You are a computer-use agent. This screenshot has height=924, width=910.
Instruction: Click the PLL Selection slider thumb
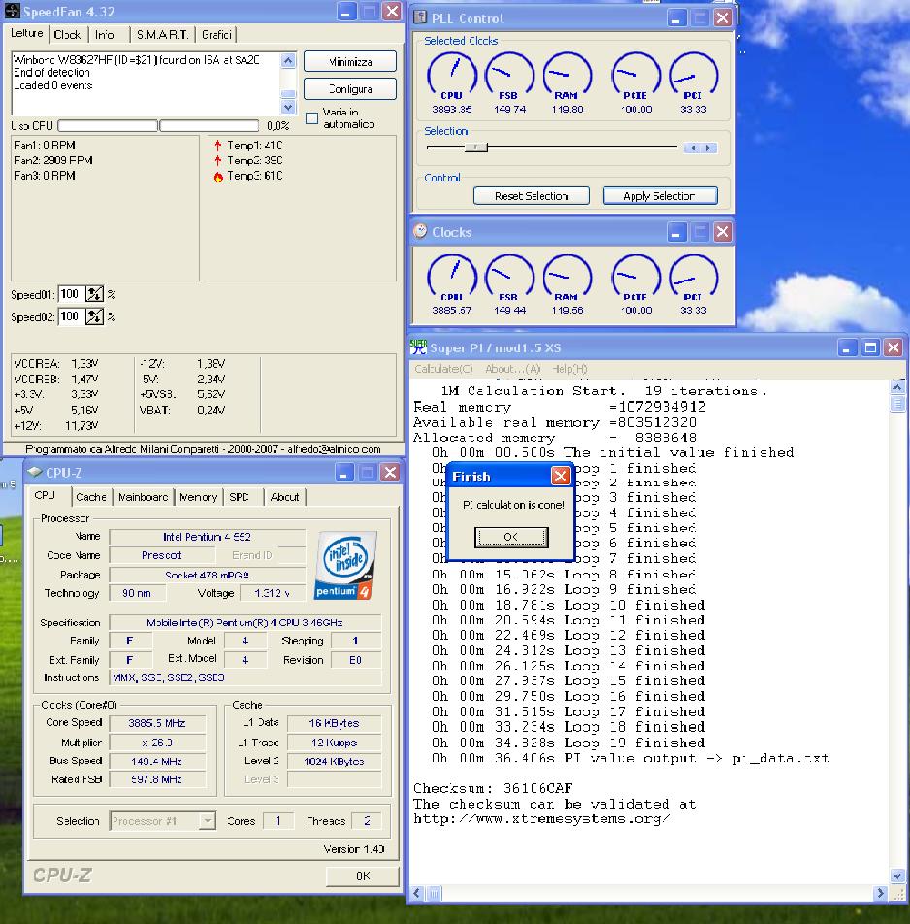476,148
